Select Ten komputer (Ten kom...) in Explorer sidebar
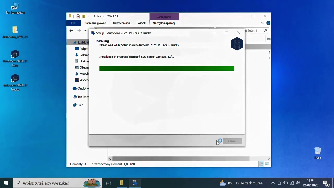This screenshot has height=188, width=334. (81, 97)
